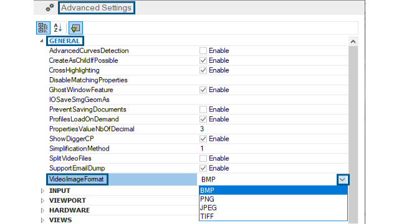Switch to Alphabetical sort icon

coord(58,27)
